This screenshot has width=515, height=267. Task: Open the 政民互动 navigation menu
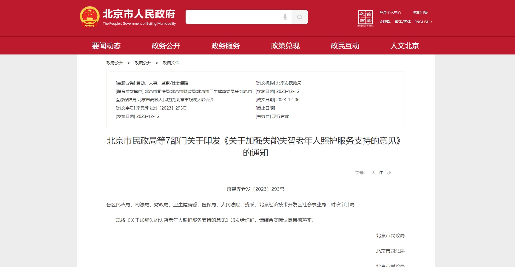[x=345, y=46]
